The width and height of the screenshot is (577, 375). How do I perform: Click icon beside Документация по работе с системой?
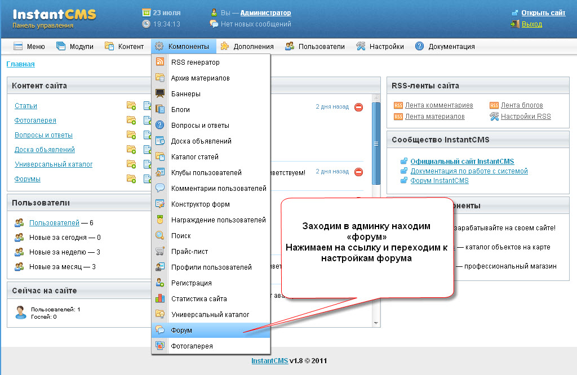[404, 171]
